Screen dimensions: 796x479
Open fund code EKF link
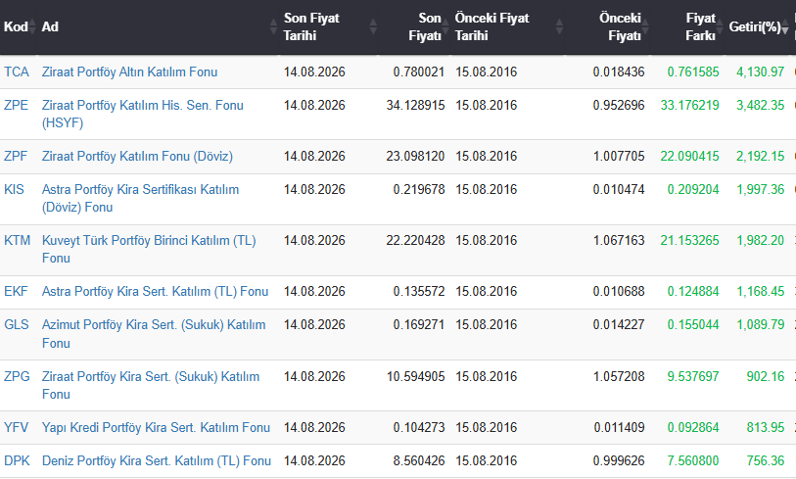(16, 292)
